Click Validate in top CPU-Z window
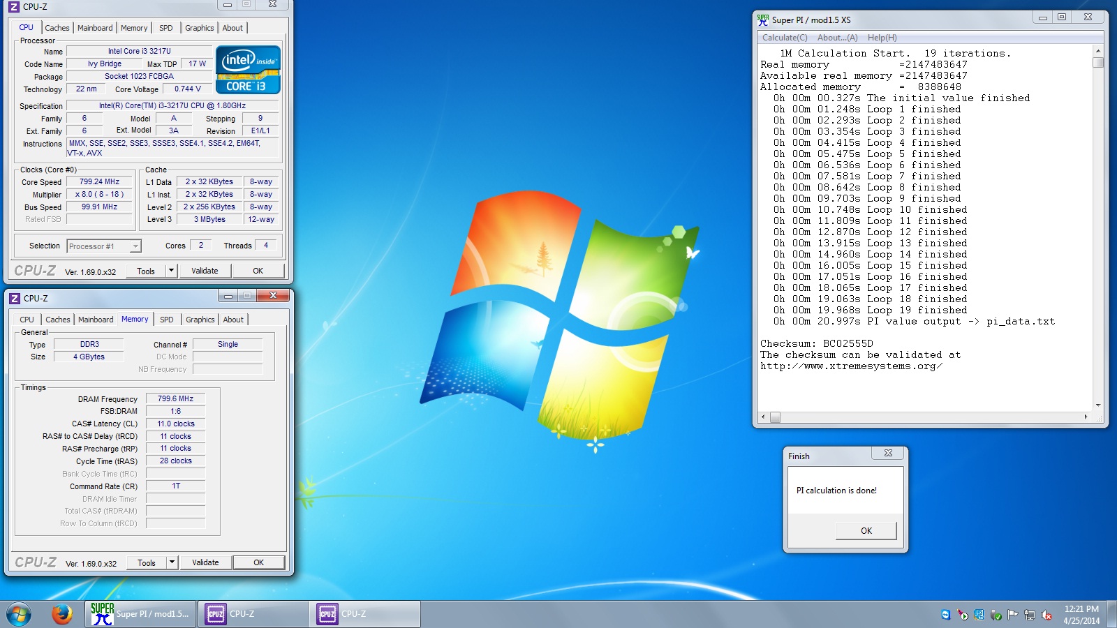The width and height of the screenshot is (1117, 628). coord(205,271)
